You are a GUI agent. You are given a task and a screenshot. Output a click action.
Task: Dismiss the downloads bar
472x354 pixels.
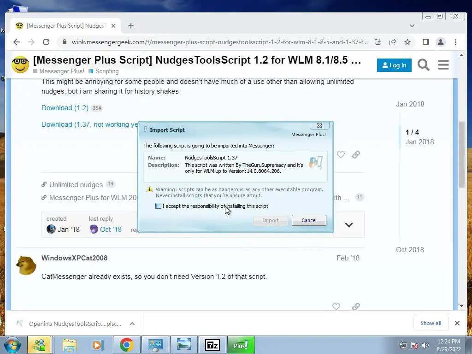[x=457, y=323]
